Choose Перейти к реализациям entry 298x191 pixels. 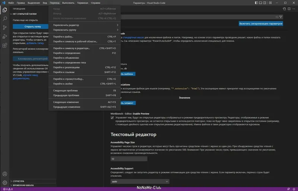[x=85, y=67]
